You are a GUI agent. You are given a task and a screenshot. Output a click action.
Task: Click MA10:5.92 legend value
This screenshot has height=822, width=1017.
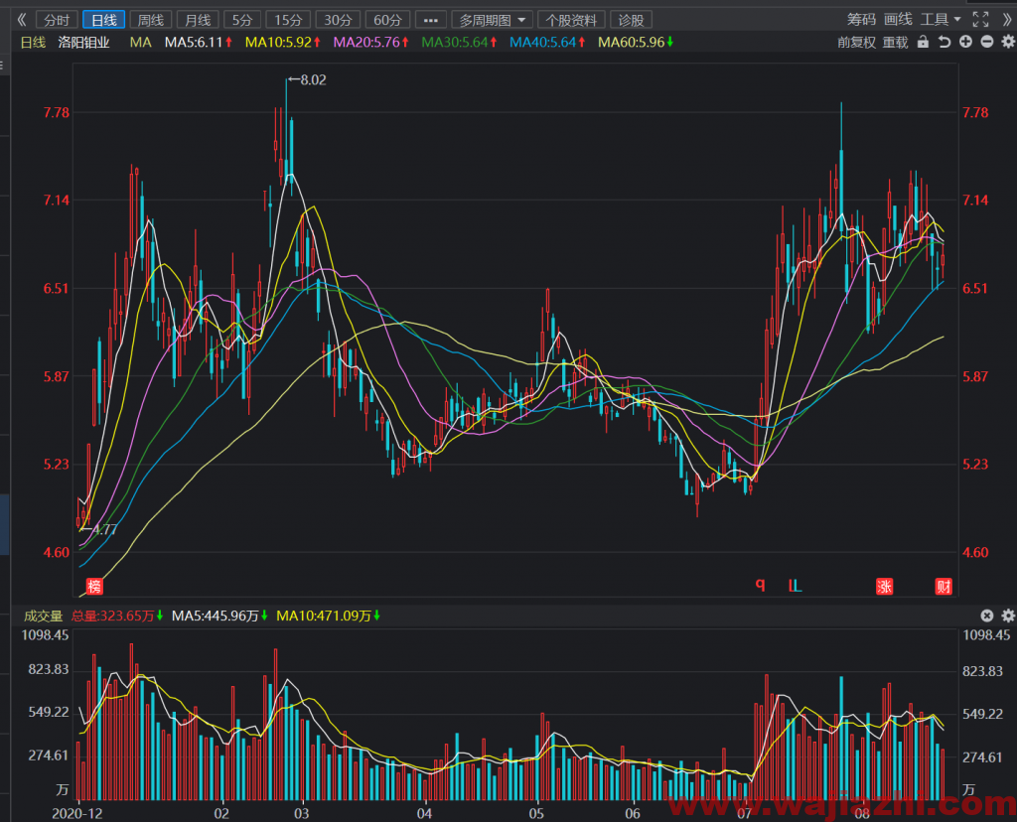tap(283, 42)
